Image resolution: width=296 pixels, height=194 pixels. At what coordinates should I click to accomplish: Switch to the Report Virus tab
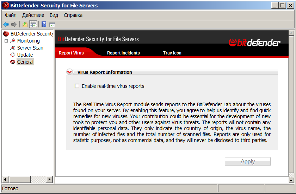tap(71, 53)
